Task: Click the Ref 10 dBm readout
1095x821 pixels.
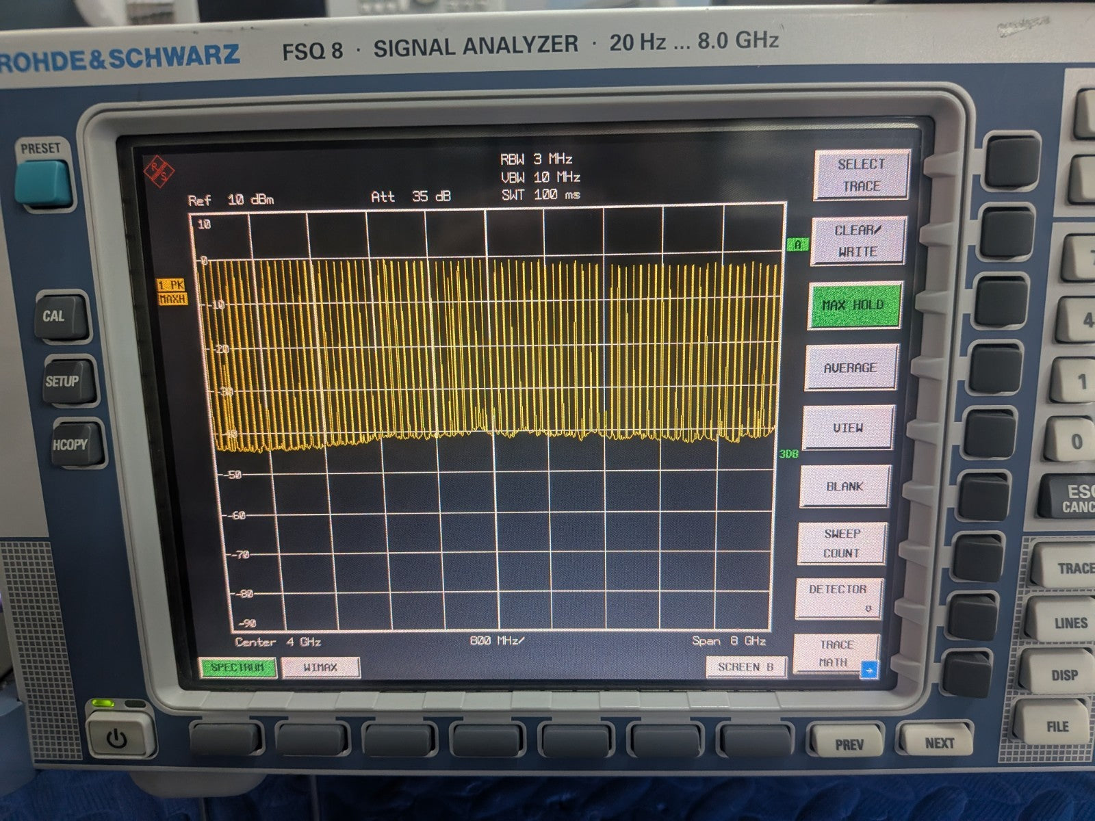Action: [231, 200]
